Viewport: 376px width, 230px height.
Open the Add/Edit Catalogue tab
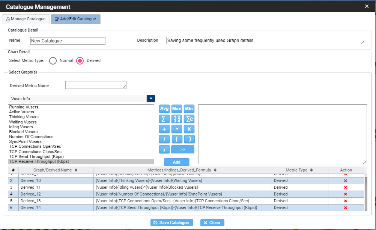[x=75, y=19]
